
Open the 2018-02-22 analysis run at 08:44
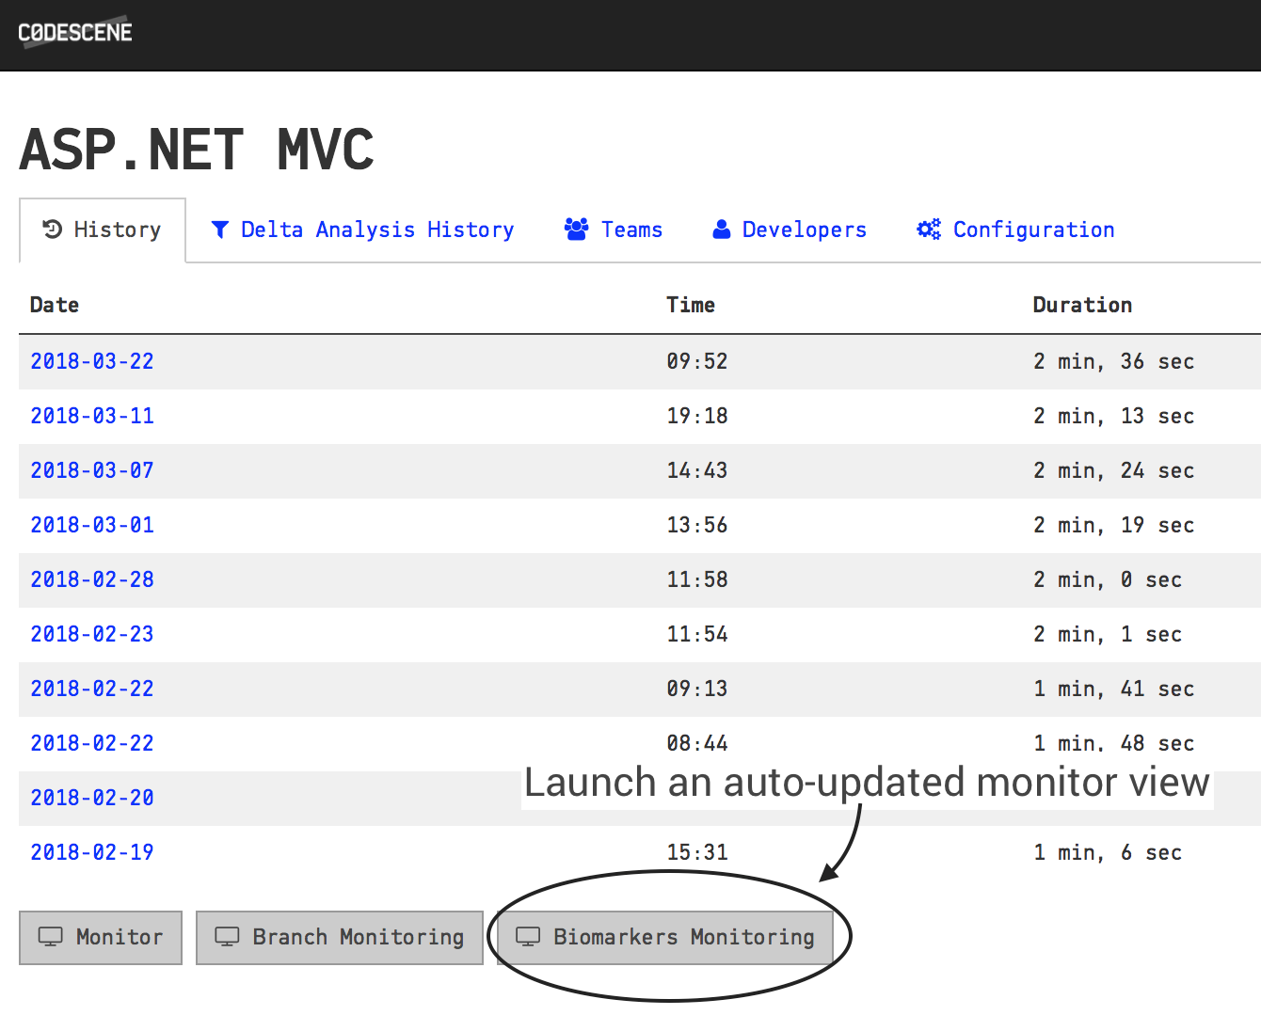tap(92, 743)
